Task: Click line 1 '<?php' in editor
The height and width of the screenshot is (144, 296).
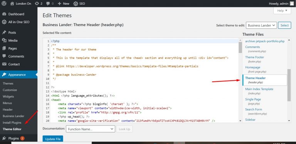Action: [x=55, y=41]
